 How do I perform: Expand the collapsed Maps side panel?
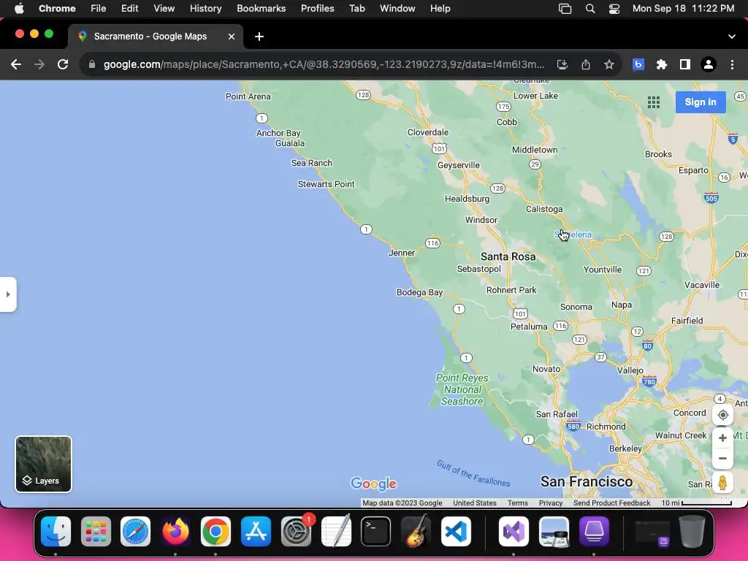8,294
